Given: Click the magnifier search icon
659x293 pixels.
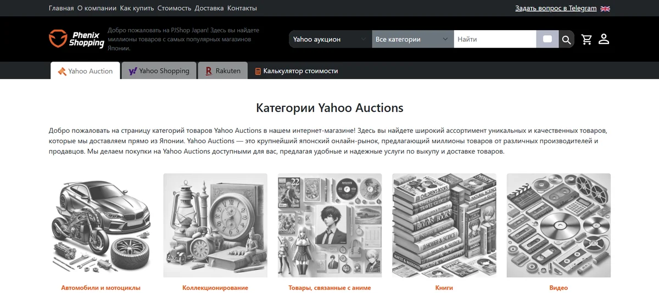Looking at the screenshot, I should coord(567,40).
